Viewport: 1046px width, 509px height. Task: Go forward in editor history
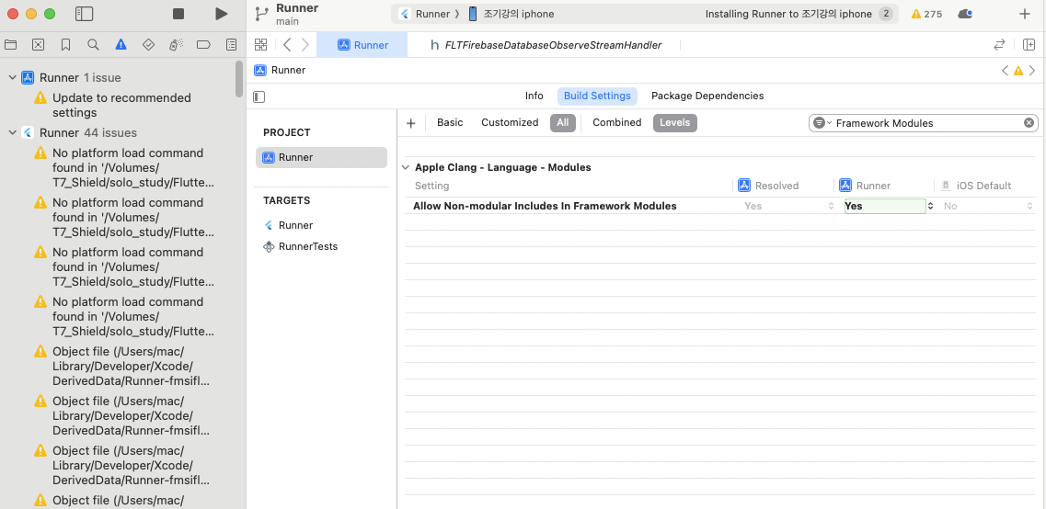(305, 45)
